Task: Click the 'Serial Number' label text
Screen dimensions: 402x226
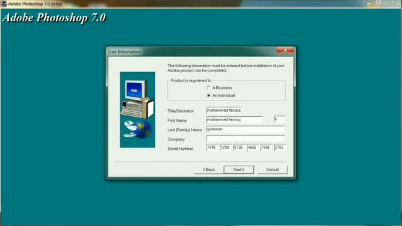Action: [180, 149]
